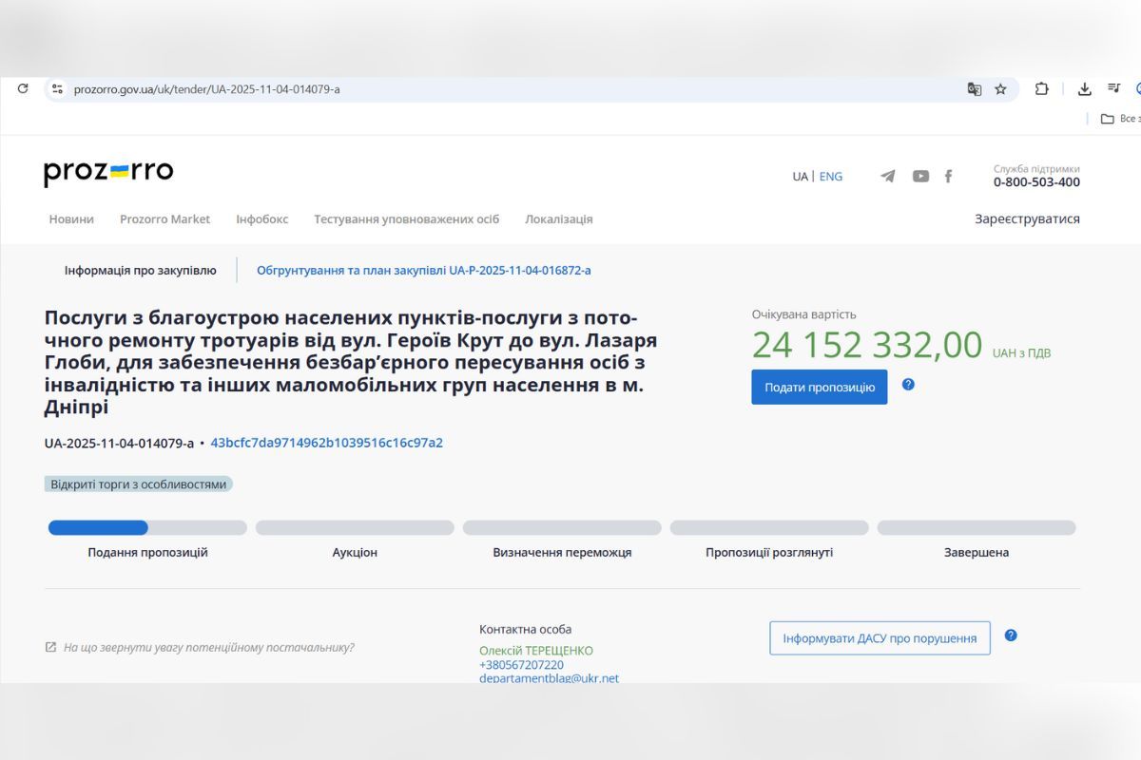
Task: Open help tooltip next to Подати пропозицію
Action: [909, 386]
